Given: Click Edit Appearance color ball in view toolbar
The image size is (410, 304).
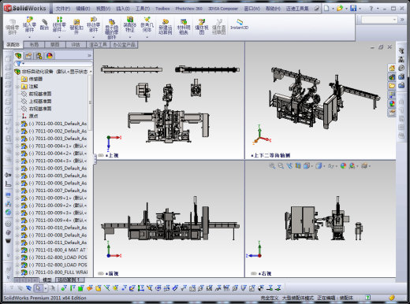Looking at the screenshot, I should [343, 166].
